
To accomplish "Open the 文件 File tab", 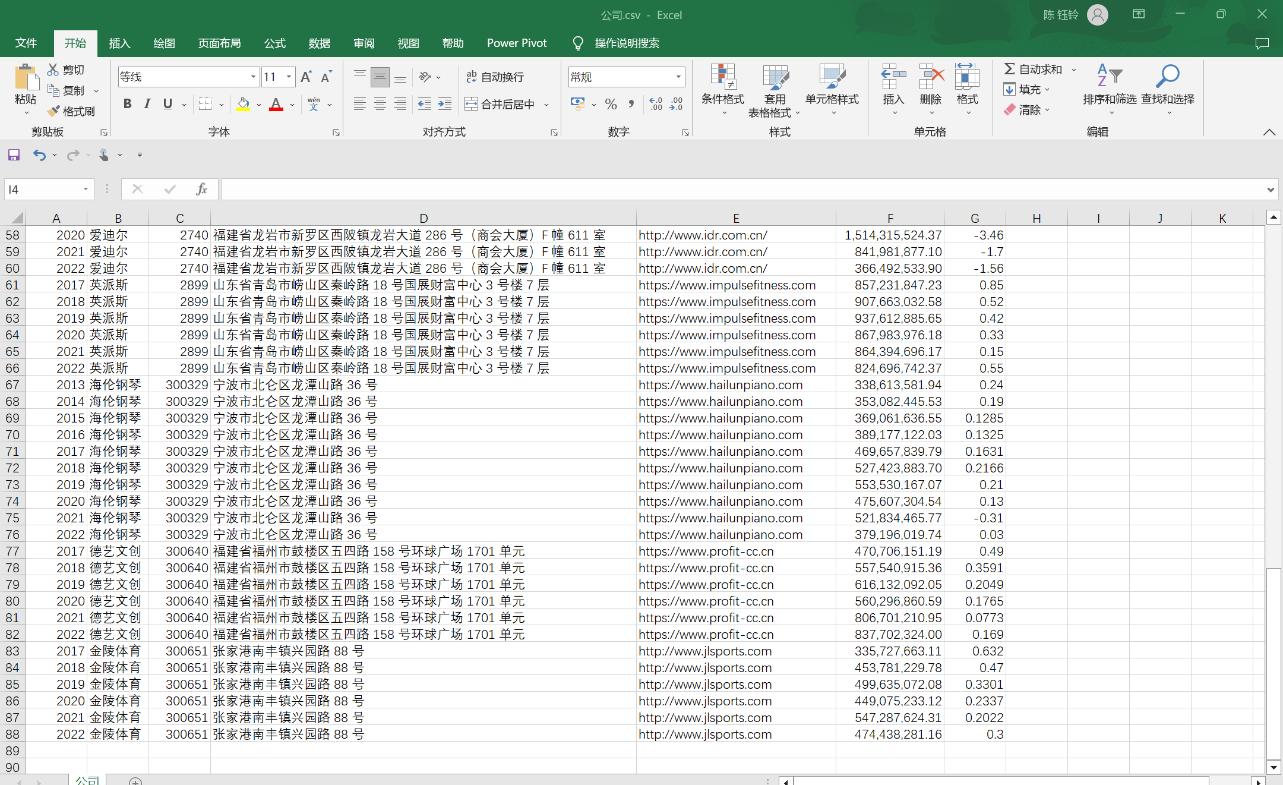I will tap(26, 43).
